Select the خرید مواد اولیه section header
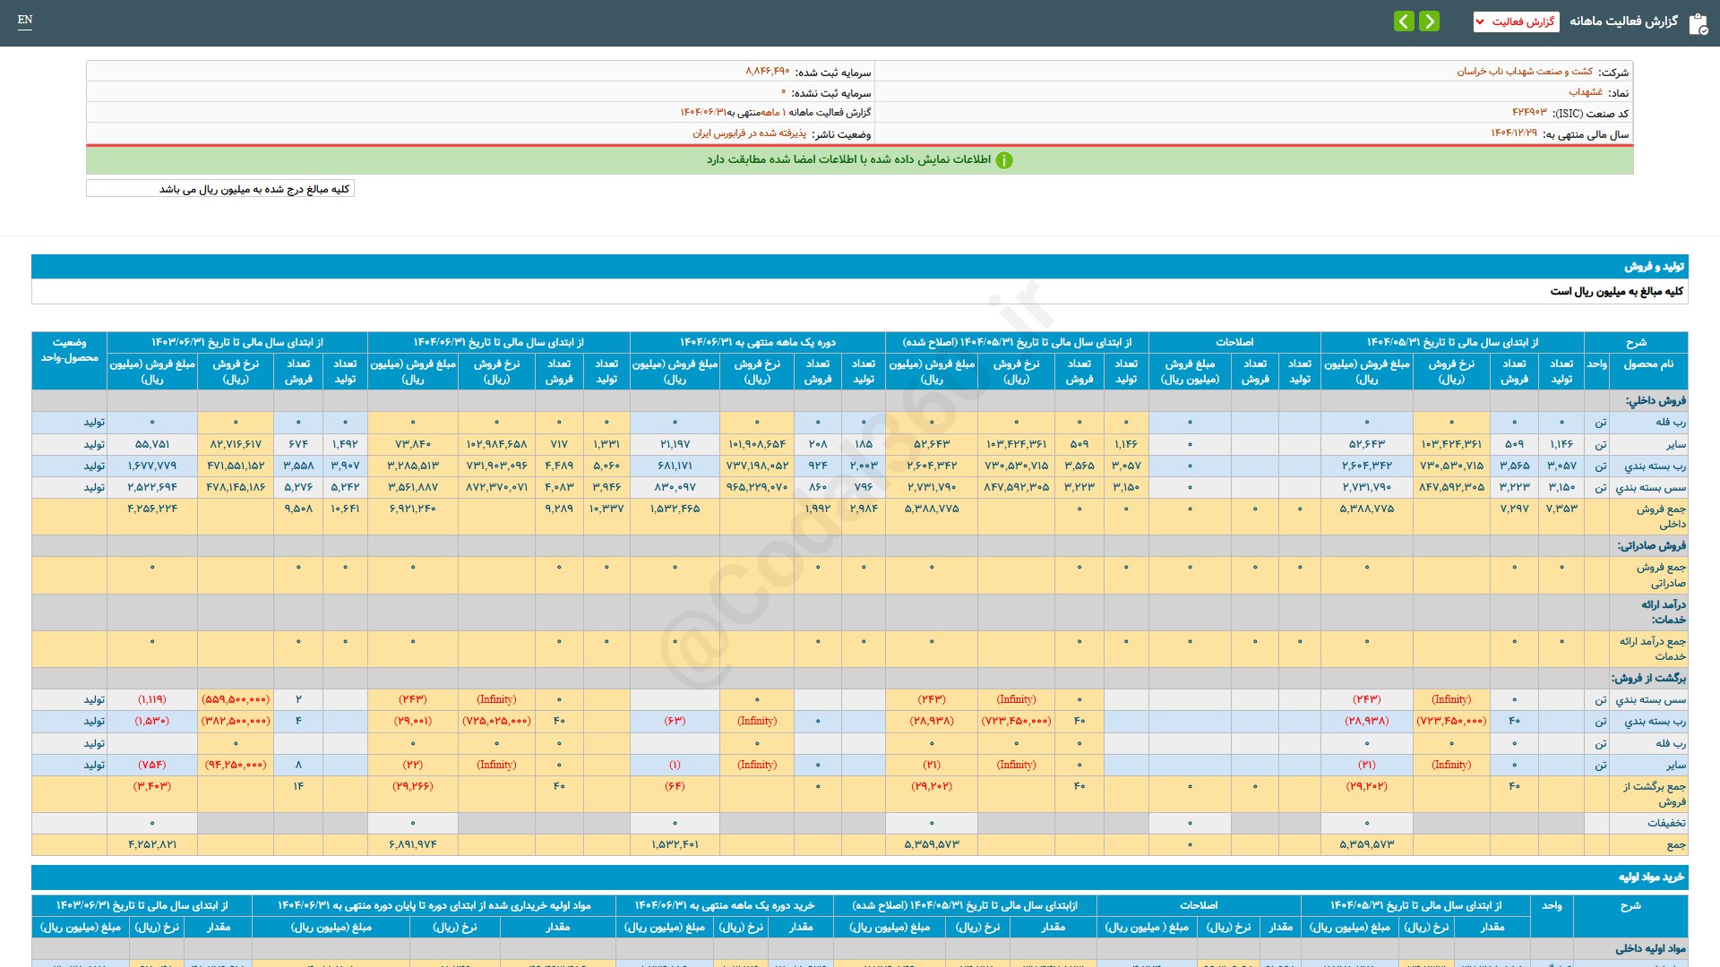The width and height of the screenshot is (1720, 967). [x=1651, y=877]
